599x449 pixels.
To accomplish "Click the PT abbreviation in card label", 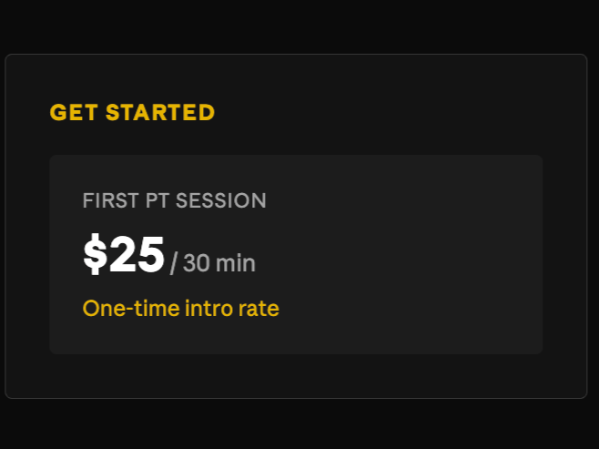I will pyautogui.click(x=157, y=200).
